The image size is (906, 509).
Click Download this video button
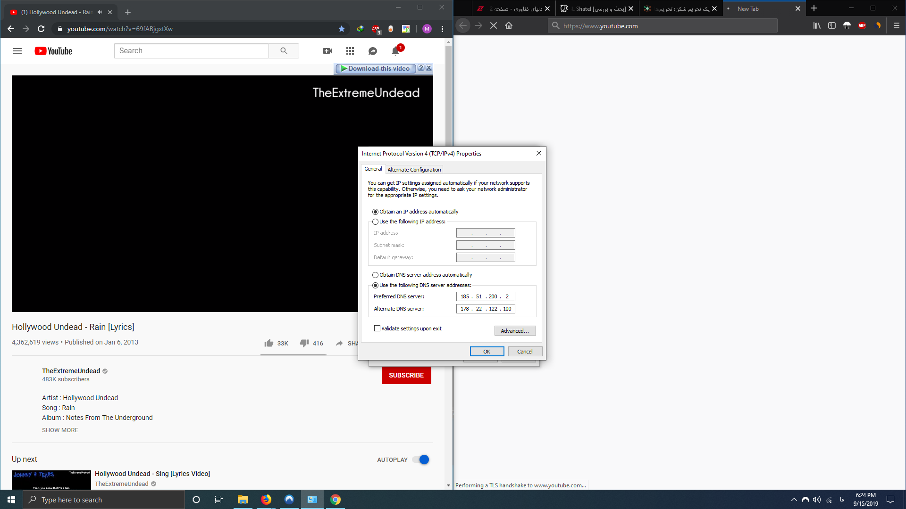[376, 68]
